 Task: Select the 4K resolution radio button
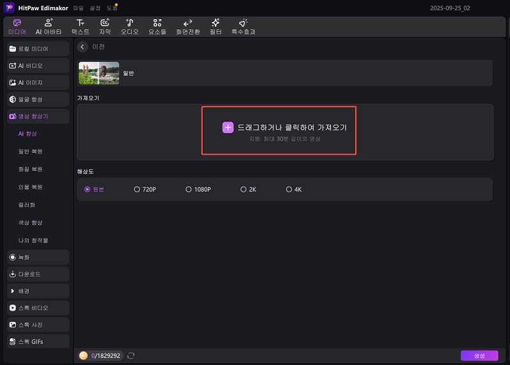click(289, 189)
